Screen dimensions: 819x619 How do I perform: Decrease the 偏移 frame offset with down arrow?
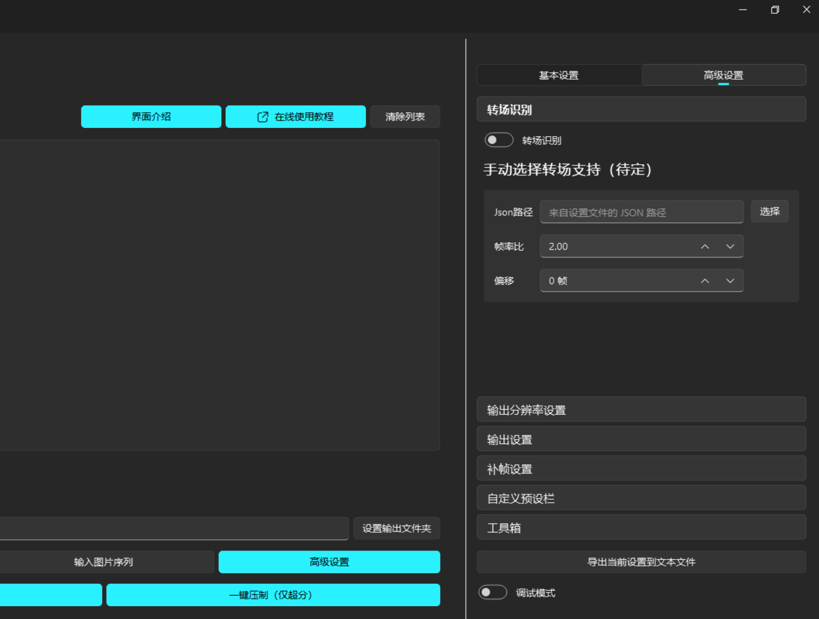coord(730,281)
